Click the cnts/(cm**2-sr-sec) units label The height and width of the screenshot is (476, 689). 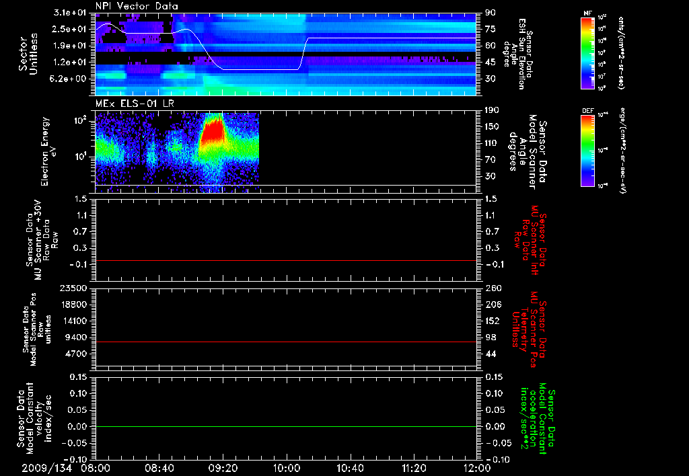click(621, 53)
